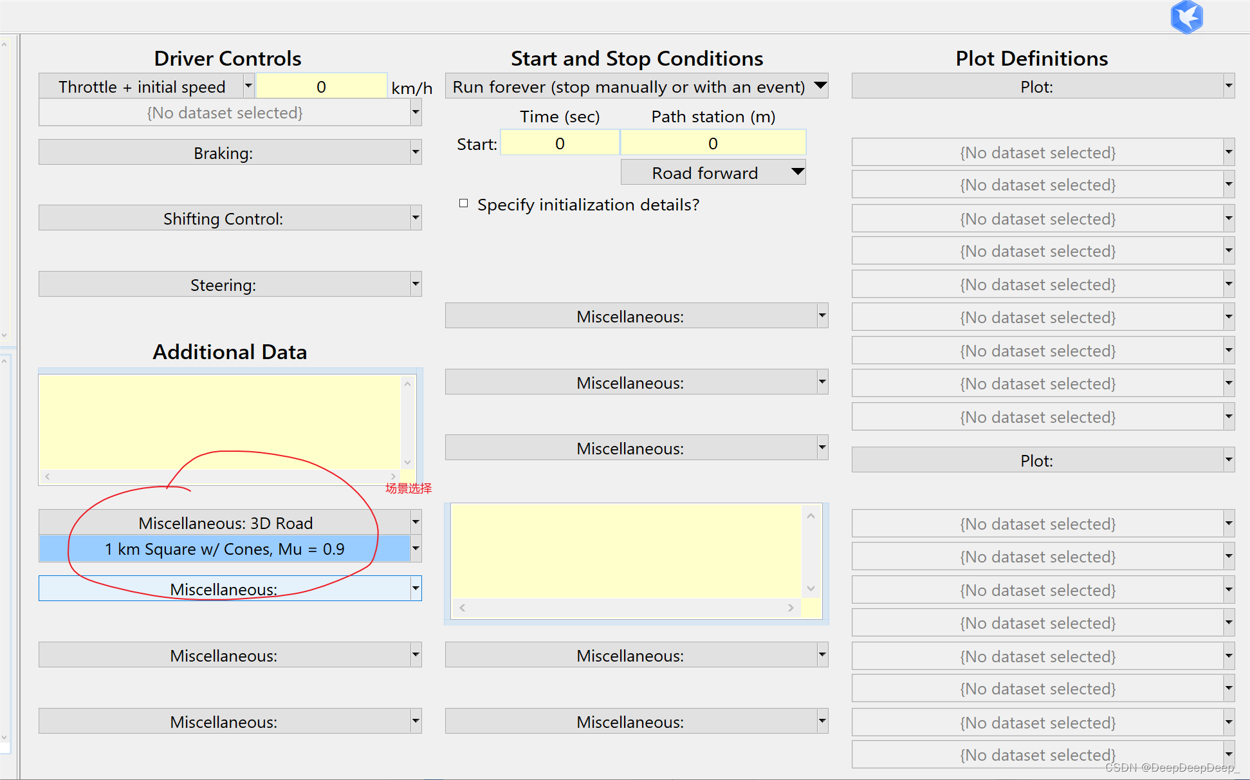
Task: Click the blue bird icon at top right
Action: click(x=1186, y=17)
